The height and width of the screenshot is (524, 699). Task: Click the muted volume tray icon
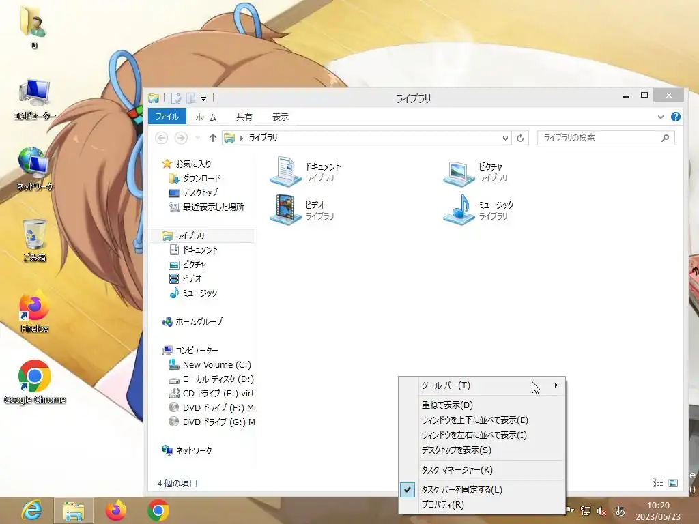(602, 511)
